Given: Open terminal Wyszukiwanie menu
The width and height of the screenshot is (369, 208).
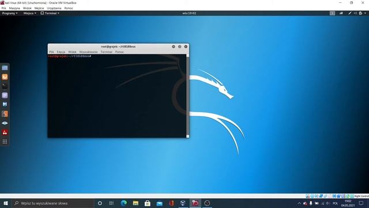Looking at the screenshot, I should pyautogui.click(x=88, y=52).
